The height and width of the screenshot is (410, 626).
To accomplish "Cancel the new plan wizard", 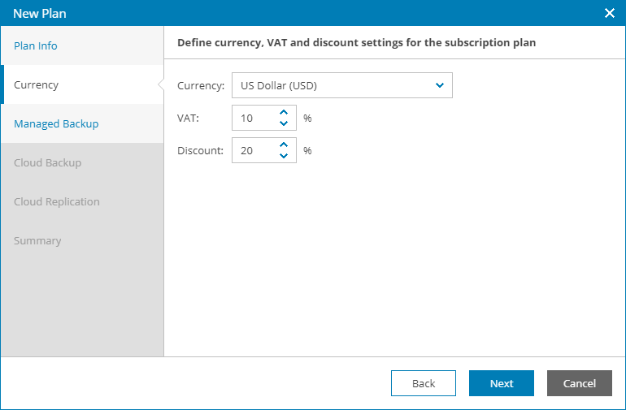I will 580,383.
